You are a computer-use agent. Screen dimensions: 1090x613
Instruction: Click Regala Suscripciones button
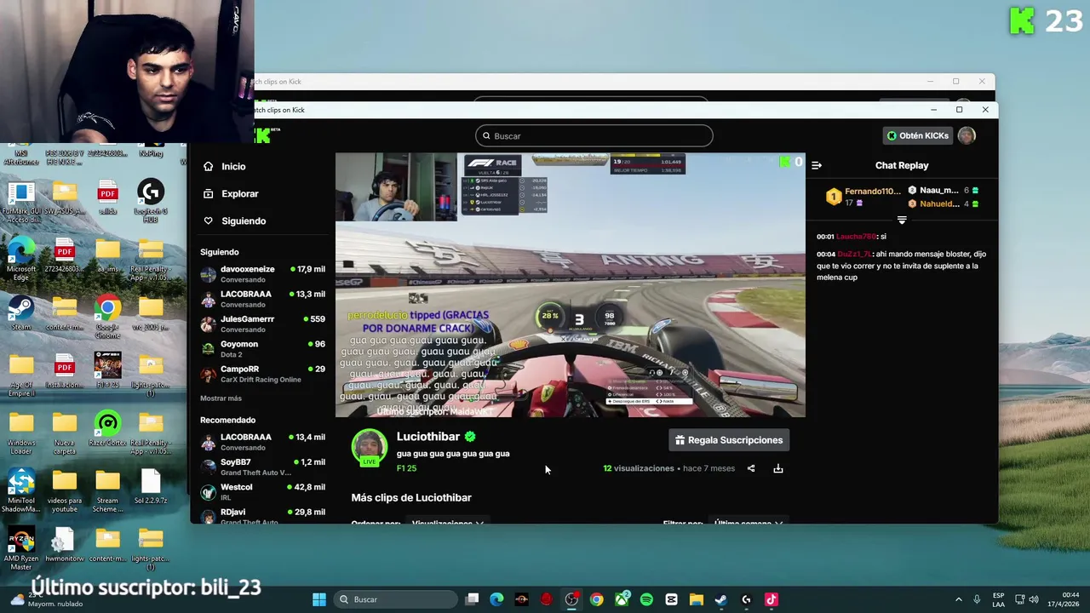coord(729,440)
